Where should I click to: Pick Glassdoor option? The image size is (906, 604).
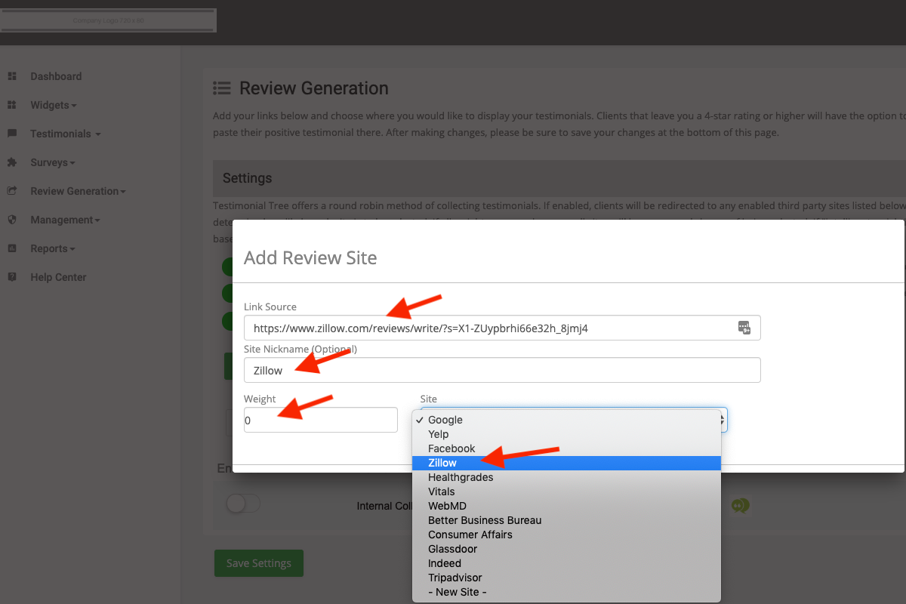(566, 549)
